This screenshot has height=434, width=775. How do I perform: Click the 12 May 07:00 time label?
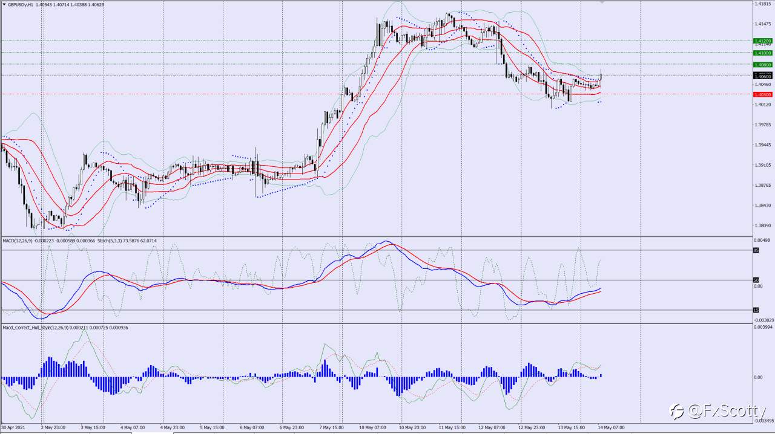[x=492, y=427]
